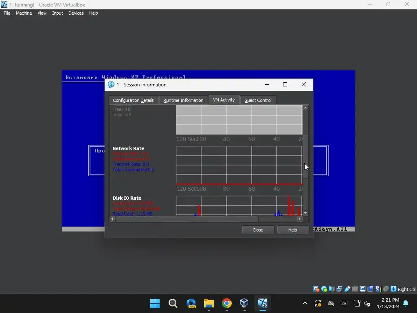417x313 pixels.
Task: Click the Right Ctrl host key label
Action: [407, 289]
